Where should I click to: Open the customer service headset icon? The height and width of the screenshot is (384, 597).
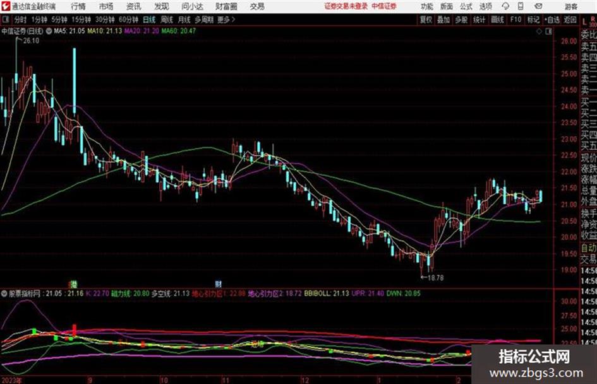click(505, 6)
